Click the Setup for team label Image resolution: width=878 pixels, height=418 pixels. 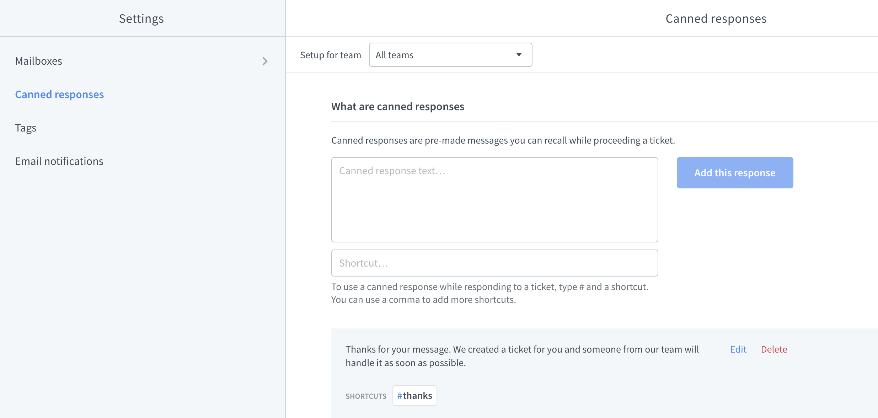click(x=330, y=54)
